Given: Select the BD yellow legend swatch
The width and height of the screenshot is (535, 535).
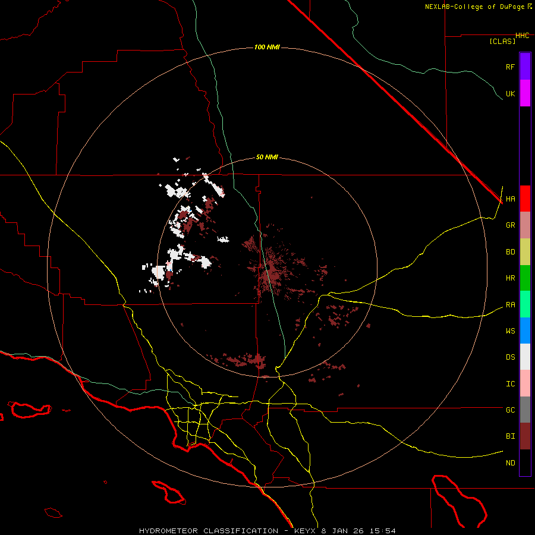Looking at the screenshot, I should 525,251.
